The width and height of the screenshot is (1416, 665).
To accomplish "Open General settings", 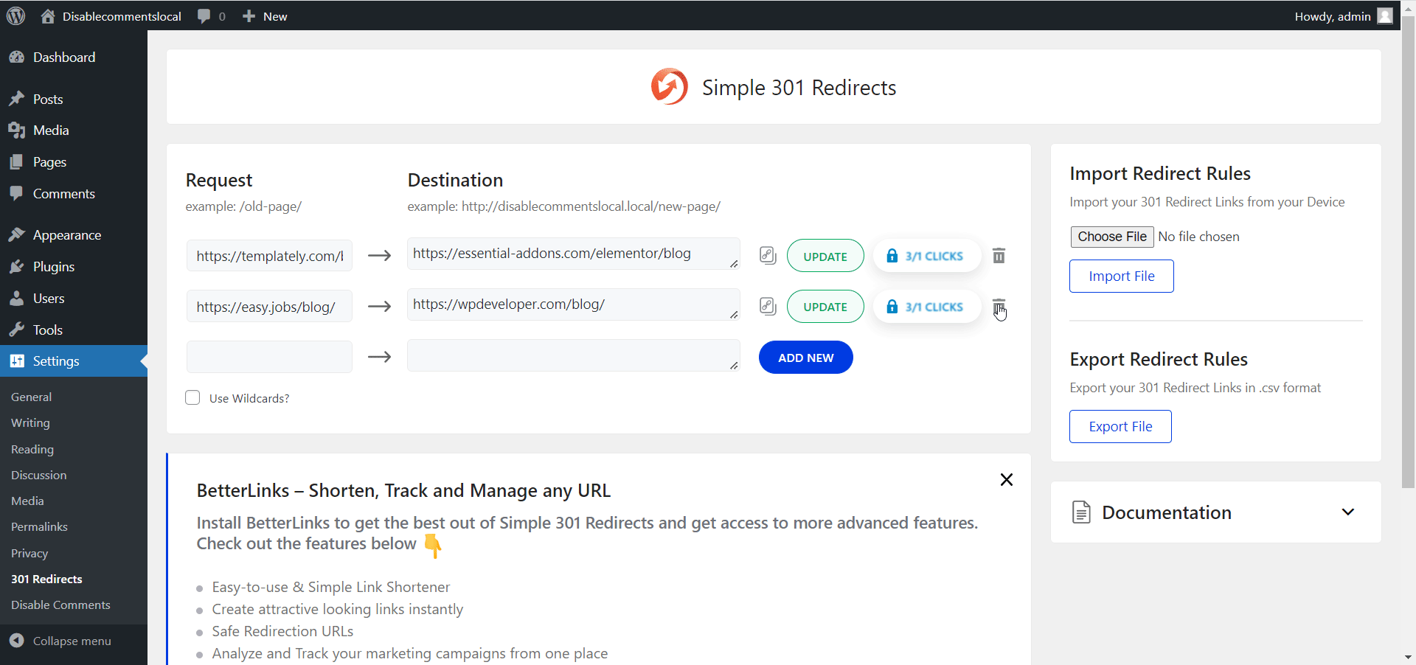I will coord(32,397).
